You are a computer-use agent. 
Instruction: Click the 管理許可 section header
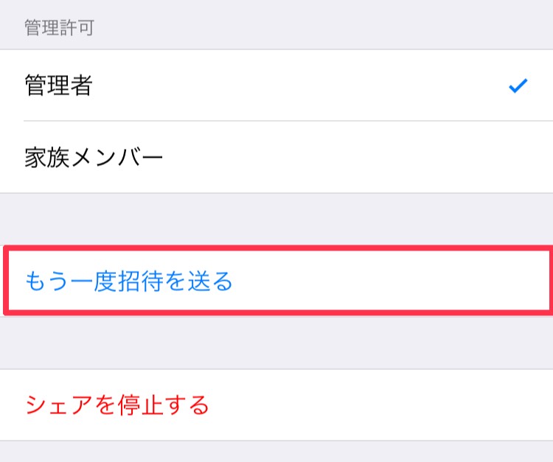point(59,28)
